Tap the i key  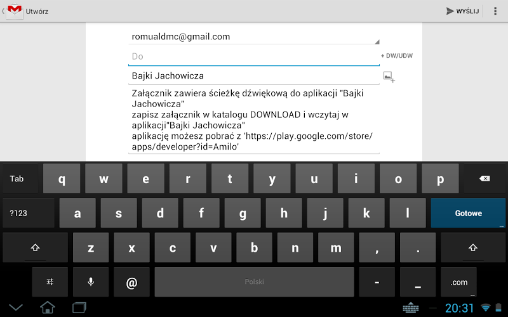pos(356,179)
